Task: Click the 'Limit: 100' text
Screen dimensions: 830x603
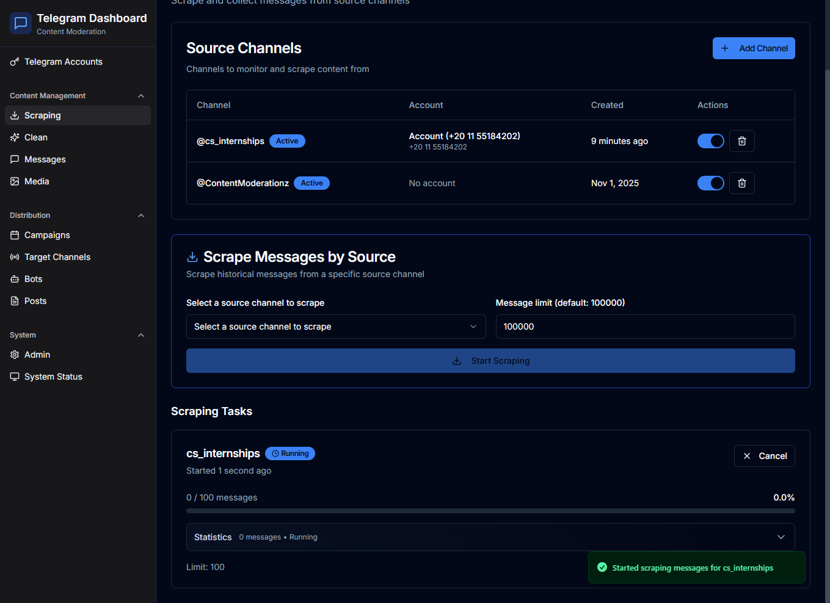Action: tap(205, 567)
